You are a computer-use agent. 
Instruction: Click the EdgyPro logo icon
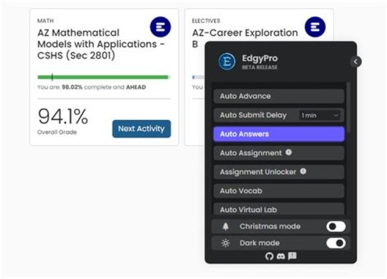point(227,61)
